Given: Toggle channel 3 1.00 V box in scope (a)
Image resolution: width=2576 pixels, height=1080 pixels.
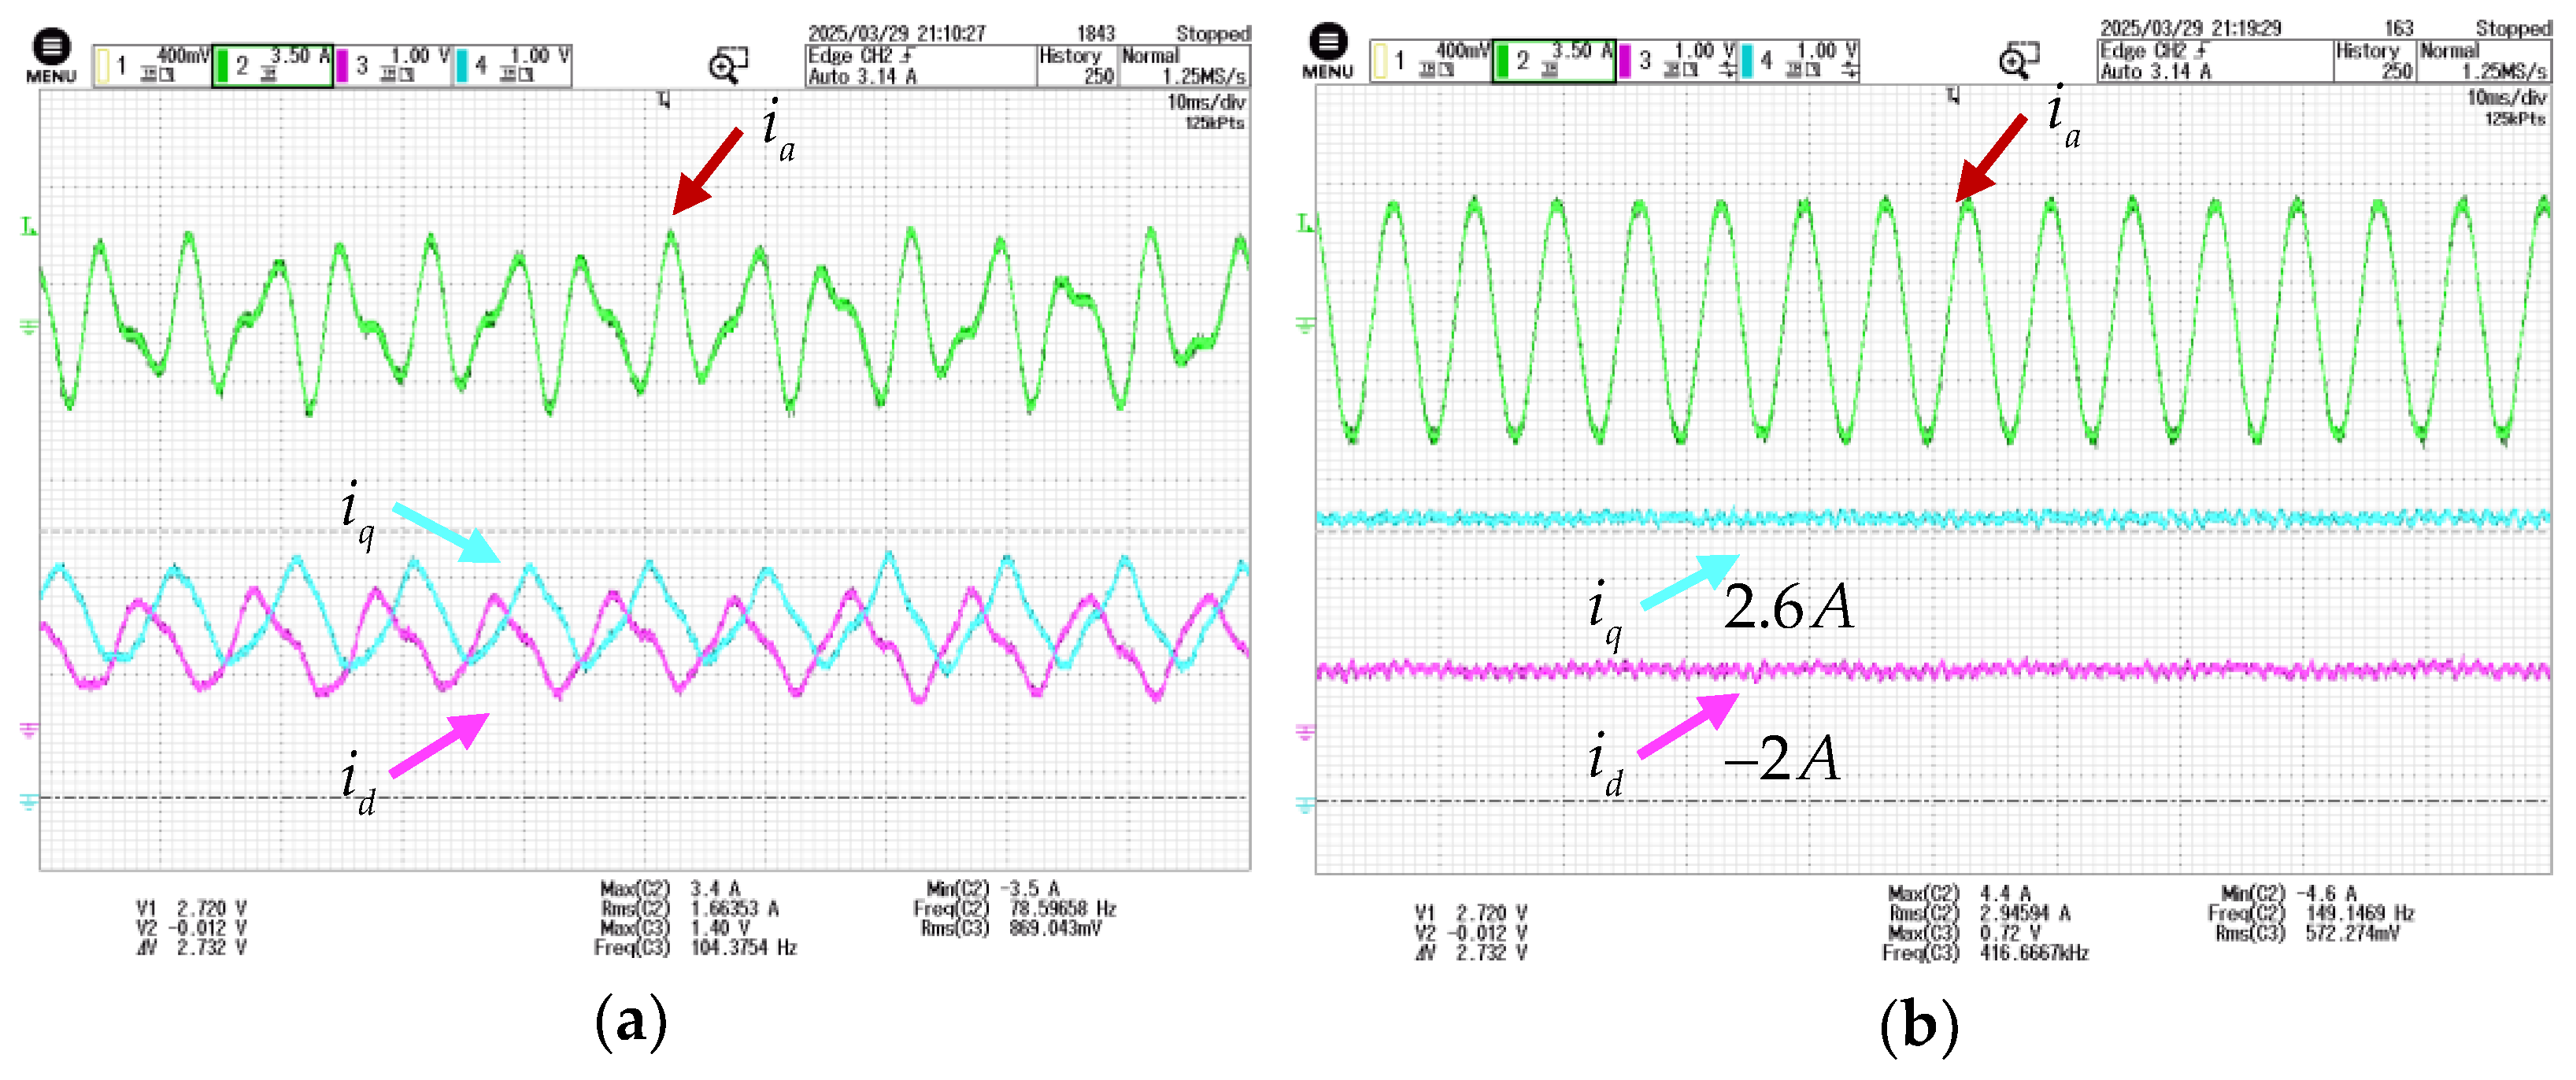Looking at the screenshot, I should pyautogui.click(x=392, y=65).
